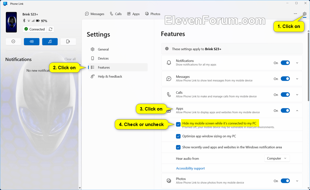
Task: Uncheck Optimize app window sizing checkbox
Action: click(178, 136)
